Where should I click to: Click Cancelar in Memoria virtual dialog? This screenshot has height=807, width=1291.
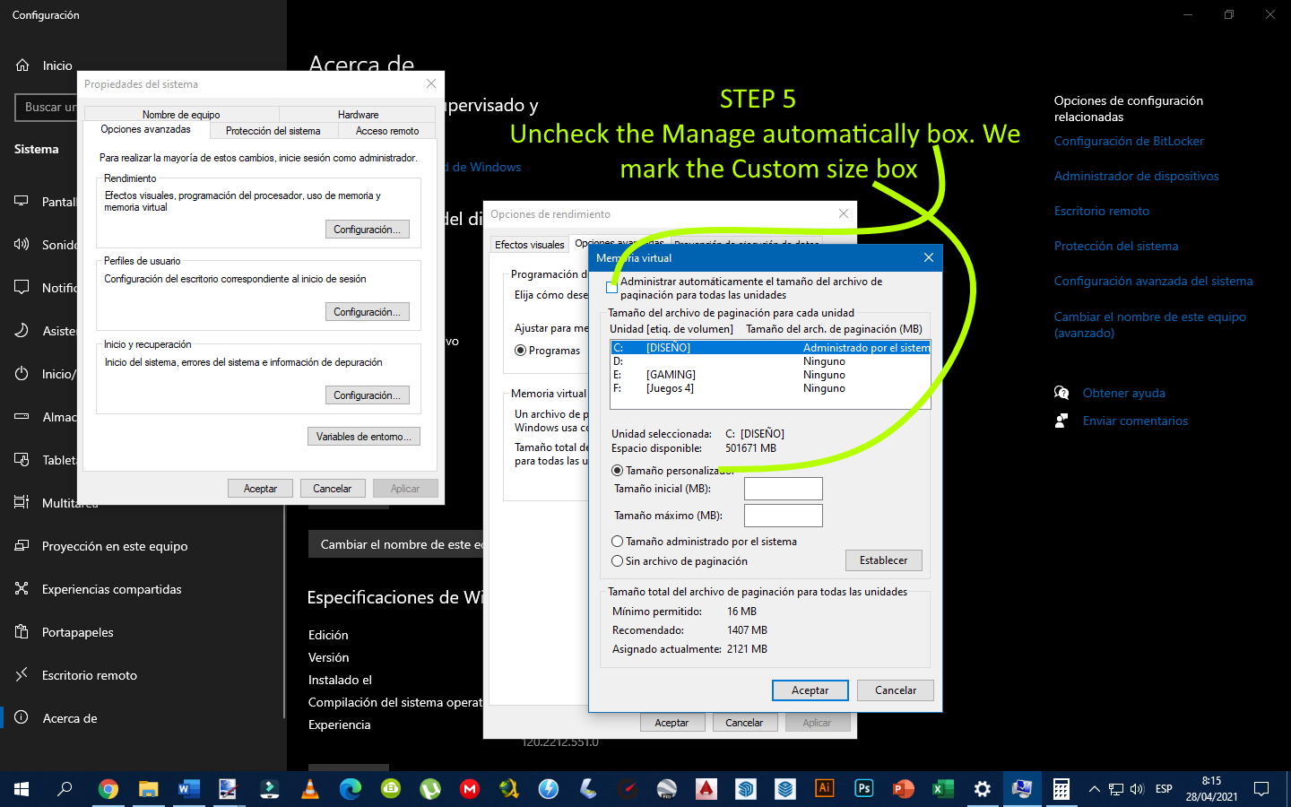[x=896, y=690]
